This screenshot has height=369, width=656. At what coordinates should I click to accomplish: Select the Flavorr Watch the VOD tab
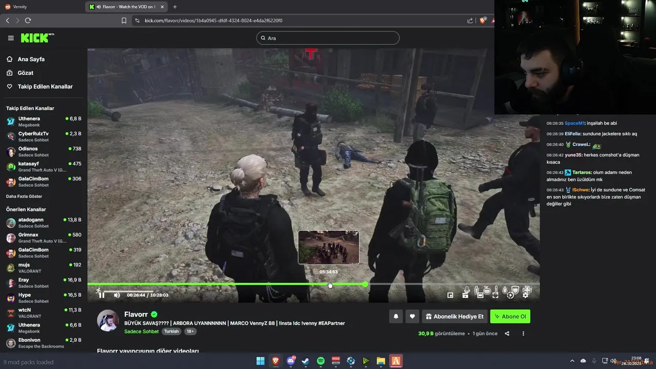point(126,7)
